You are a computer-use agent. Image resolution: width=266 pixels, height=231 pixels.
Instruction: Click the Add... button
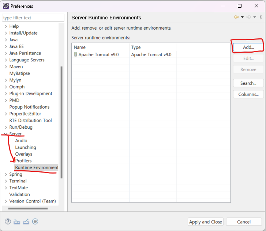click(x=248, y=47)
